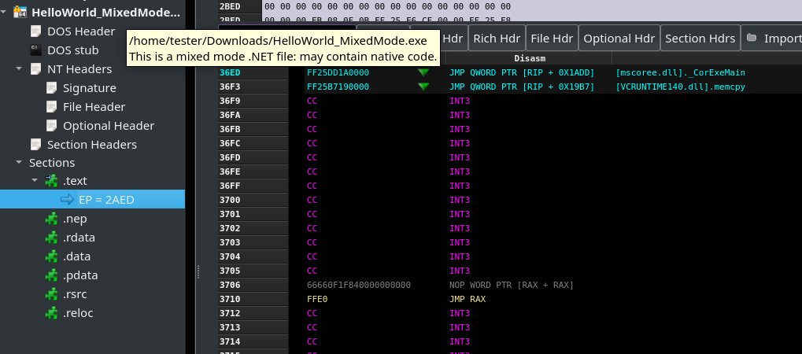Viewport: 802px width, 354px height.
Task: Click the .rdata section puzzle icon
Action: pos(51,238)
